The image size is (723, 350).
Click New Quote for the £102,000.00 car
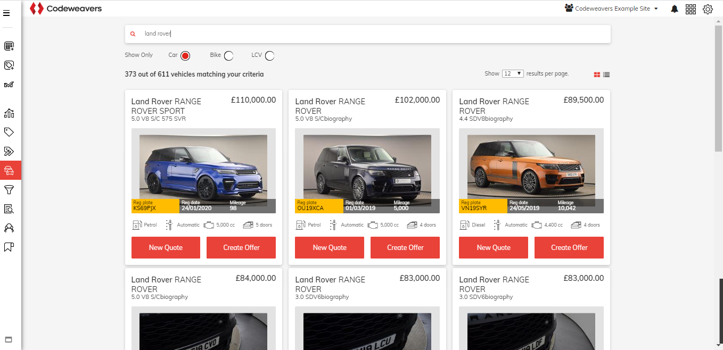pos(330,247)
